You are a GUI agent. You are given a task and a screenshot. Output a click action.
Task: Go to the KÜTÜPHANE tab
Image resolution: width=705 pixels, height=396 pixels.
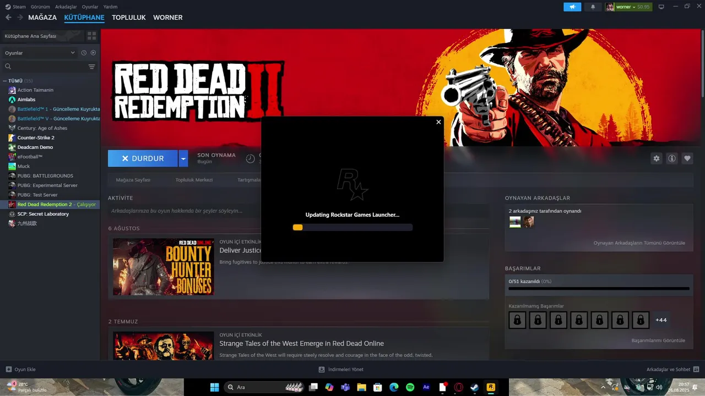[84, 18]
